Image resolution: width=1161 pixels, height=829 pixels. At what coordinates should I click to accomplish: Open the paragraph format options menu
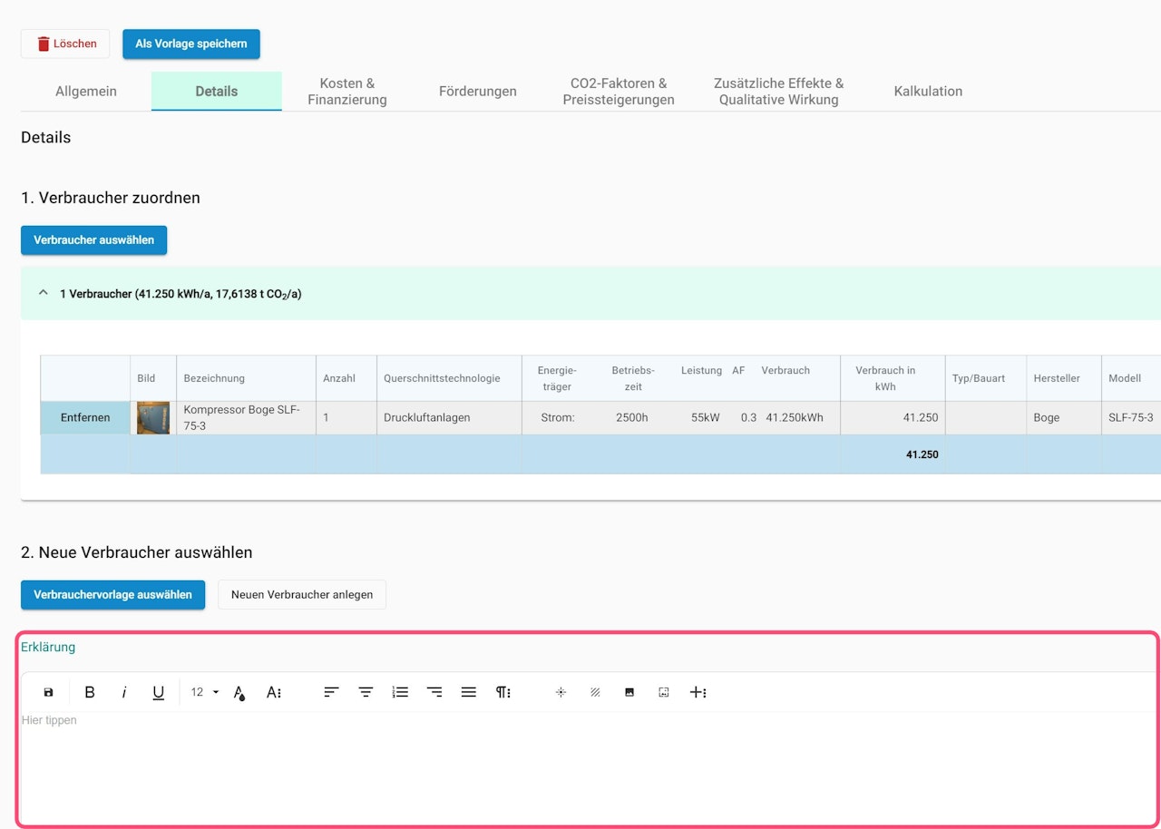(503, 692)
